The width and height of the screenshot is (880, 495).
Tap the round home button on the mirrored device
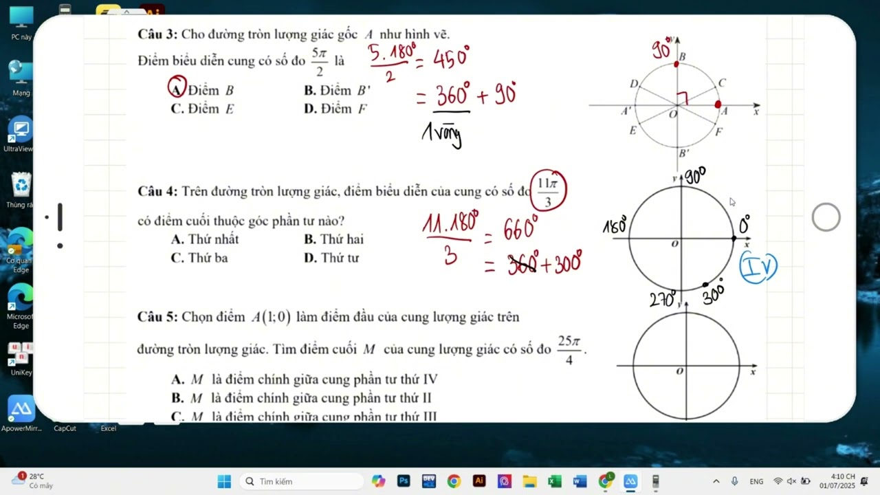coord(826,218)
